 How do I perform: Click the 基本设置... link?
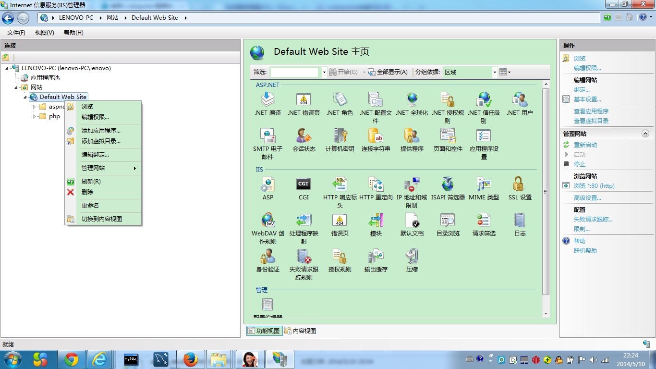587,99
